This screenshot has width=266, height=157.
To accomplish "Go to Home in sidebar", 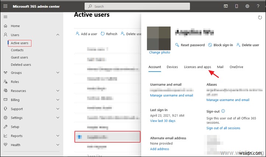I will coord(15,26).
